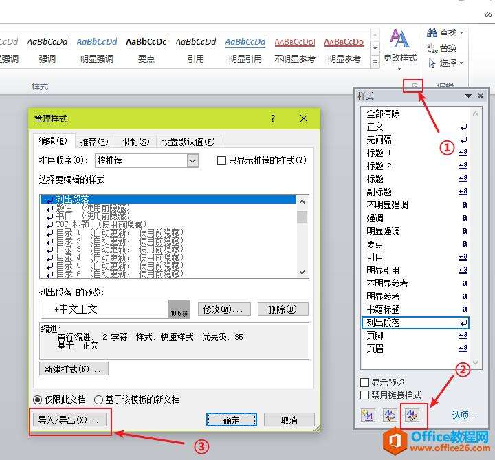Image resolution: width=495 pixels, height=460 pixels.
Task: Apply the 明显参考 gallery style
Action: [344, 50]
